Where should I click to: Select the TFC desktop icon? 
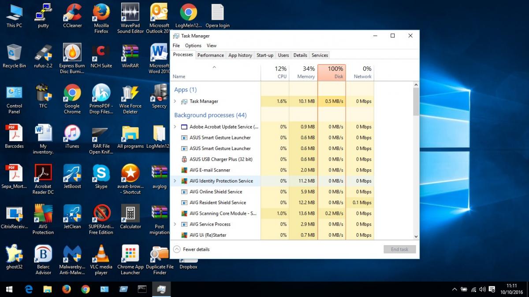pyautogui.click(x=43, y=97)
